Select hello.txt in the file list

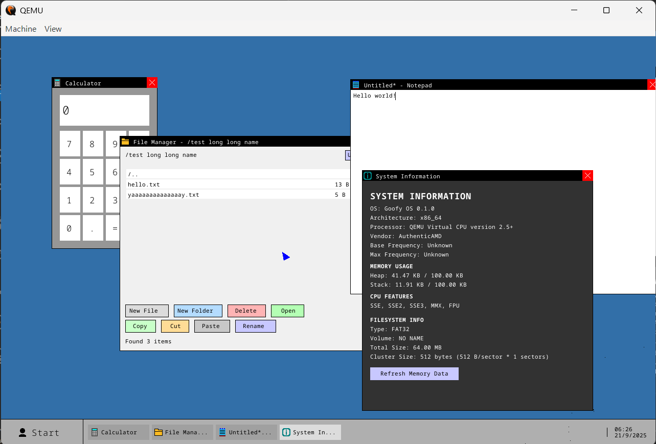[144, 184]
